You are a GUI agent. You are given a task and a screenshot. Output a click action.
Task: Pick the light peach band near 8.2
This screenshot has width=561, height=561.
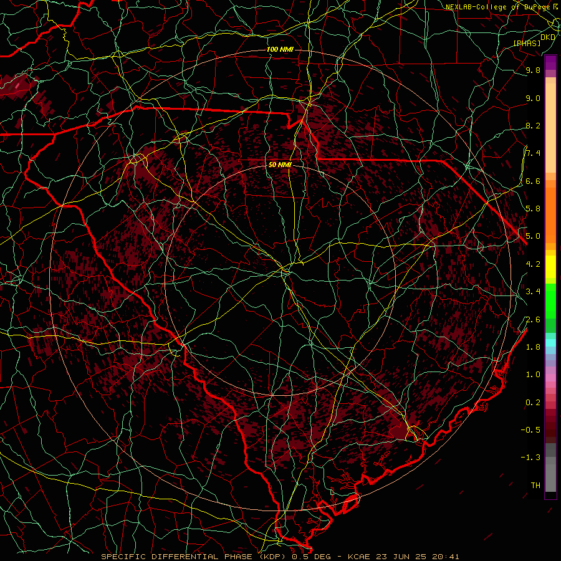(x=550, y=129)
